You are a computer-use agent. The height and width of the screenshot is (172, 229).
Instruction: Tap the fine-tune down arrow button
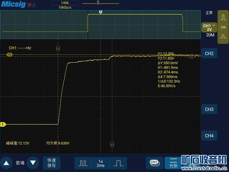[33, 163]
